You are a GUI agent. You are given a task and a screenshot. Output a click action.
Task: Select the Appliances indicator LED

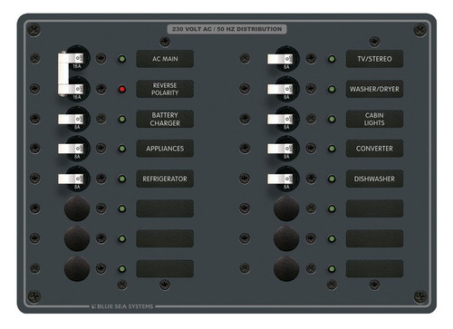point(122,149)
